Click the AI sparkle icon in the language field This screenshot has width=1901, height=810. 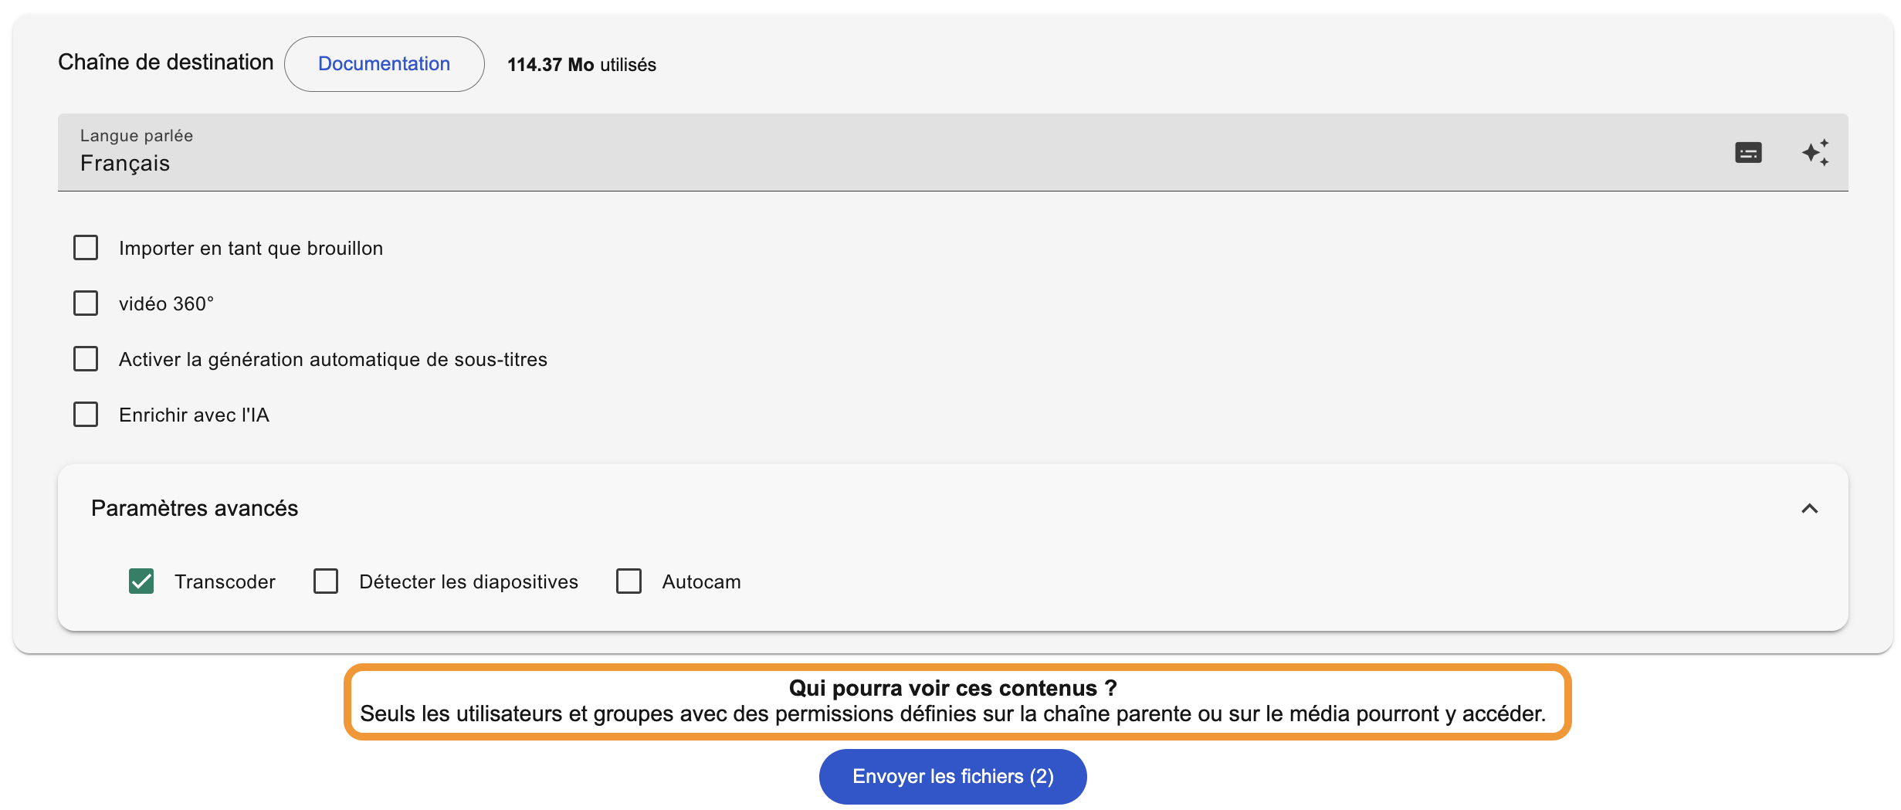[1815, 153]
